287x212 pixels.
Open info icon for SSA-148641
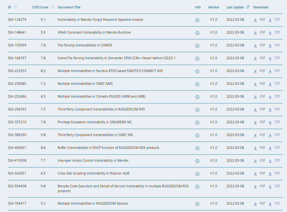(x=197, y=33)
